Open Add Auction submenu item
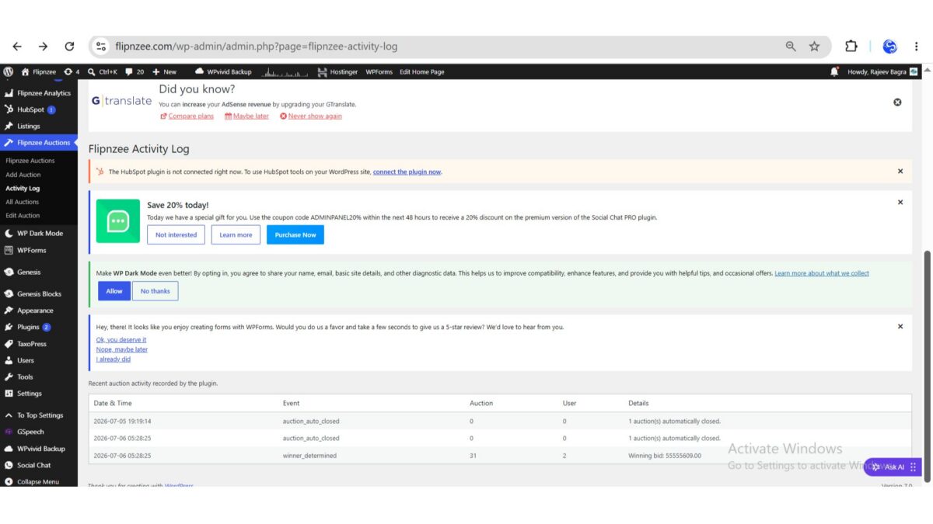The width and height of the screenshot is (933, 524). pos(23,175)
